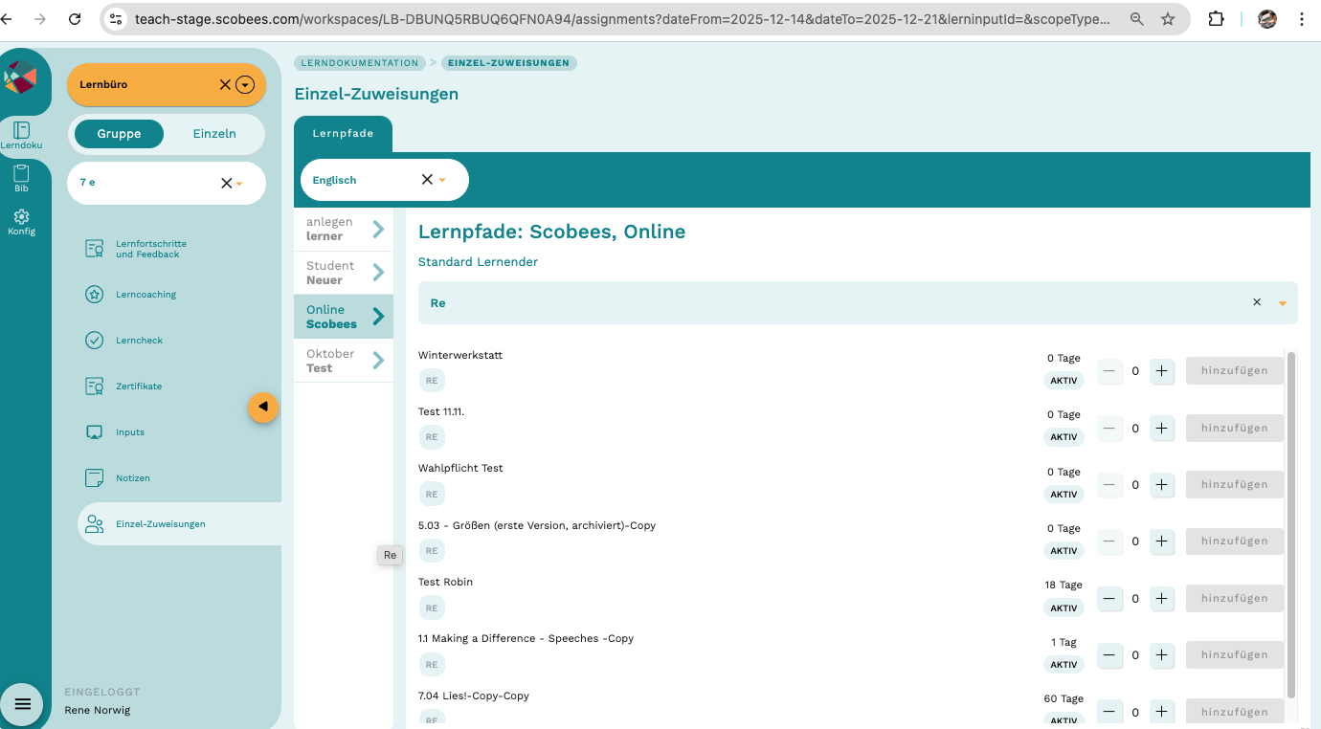Image resolution: width=1321 pixels, height=729 pixels.
Task: Click the hamburger menu button
Action: click(23, 704)
